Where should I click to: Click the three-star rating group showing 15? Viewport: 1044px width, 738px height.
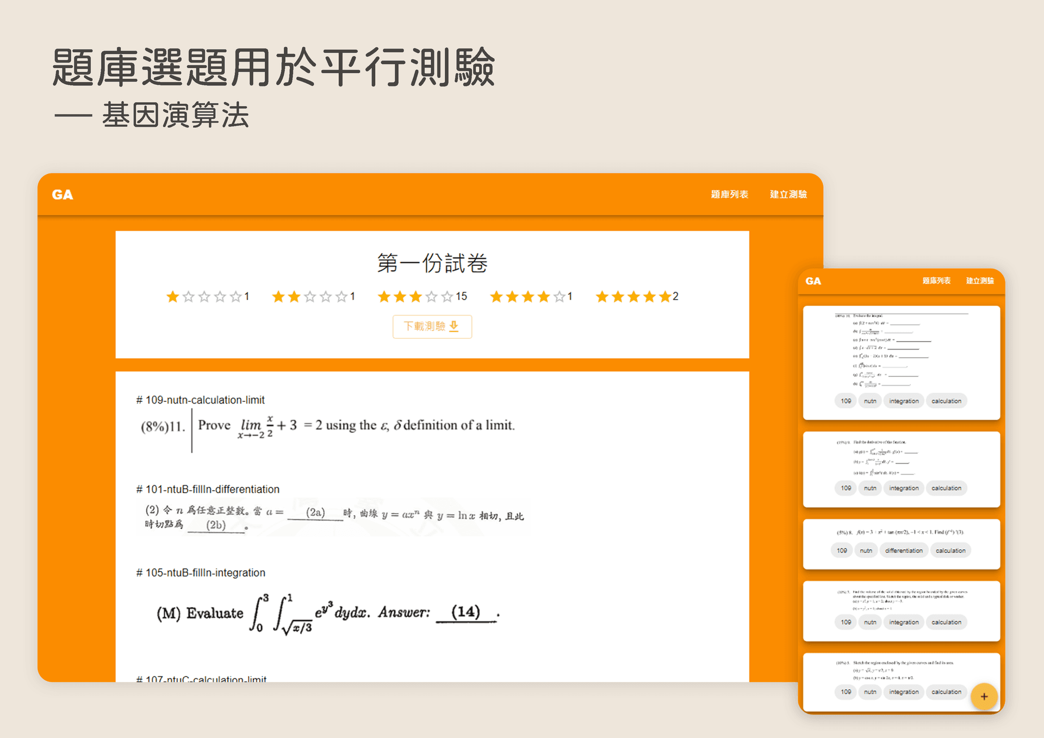pyautogui.click(x=422, y=296)
